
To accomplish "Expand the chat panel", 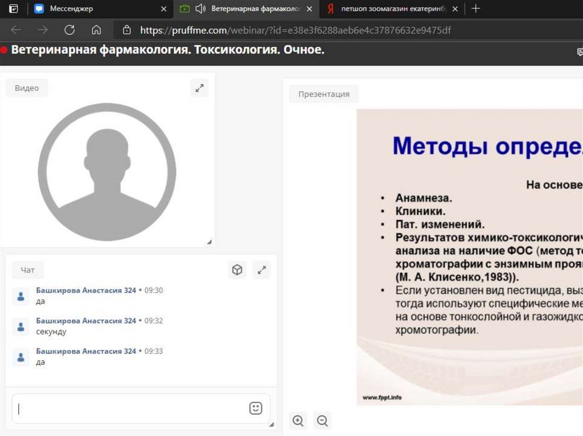I will pyautogui.click(x=262, y=270).
